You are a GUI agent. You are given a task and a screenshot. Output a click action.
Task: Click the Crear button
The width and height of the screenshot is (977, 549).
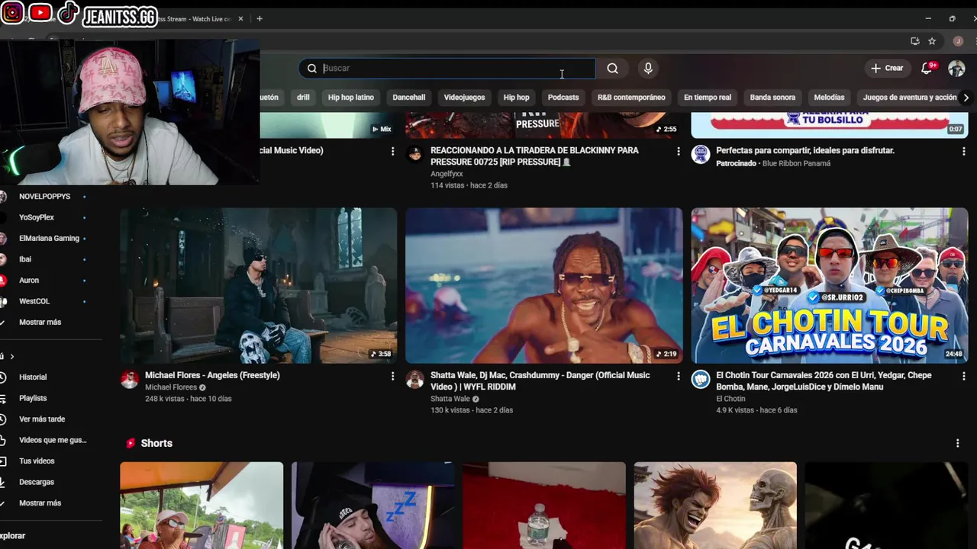(x=887, y=69)
